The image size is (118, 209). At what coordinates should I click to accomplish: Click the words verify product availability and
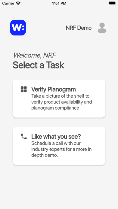(x=62, y=102)
